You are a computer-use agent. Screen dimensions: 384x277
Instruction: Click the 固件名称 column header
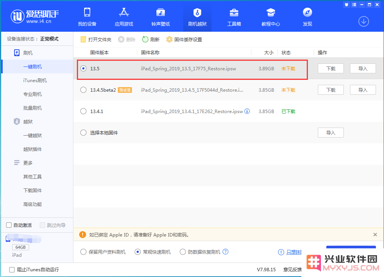(150, 53)
